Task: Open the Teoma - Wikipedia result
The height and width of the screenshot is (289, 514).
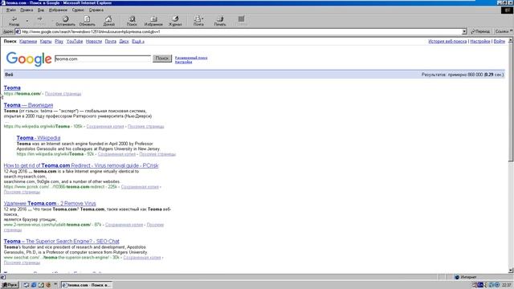Action: (x=39, y=138)
